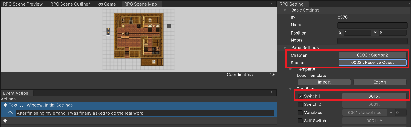Click the dialogue text field starting 'After finishing my errand'
This screenshot has height=127, width=411.
point(145,113)
